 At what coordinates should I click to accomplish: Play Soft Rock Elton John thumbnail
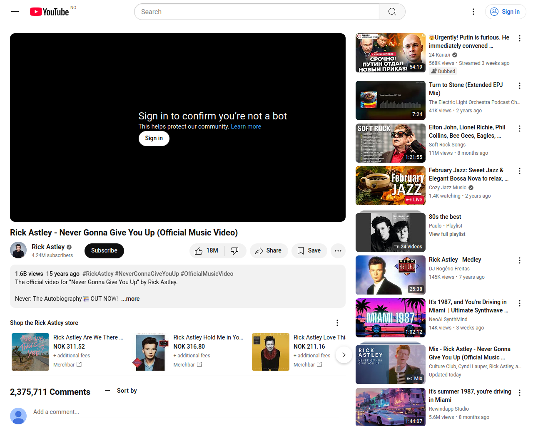pos(391,143)
